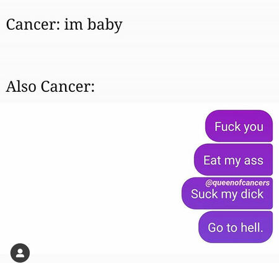The image size is (279, 263).
Task: Click the word 'im' in the top caption
Action: tap(74, 24)
